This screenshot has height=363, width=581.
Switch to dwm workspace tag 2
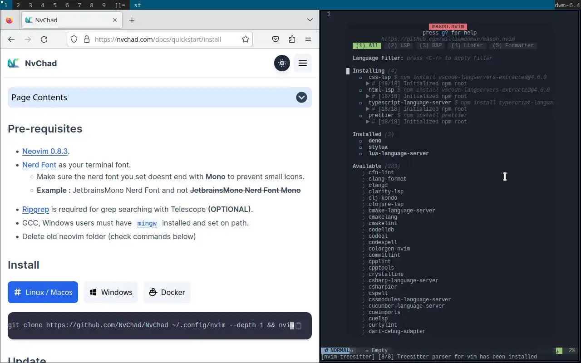[x=18, y=5]
